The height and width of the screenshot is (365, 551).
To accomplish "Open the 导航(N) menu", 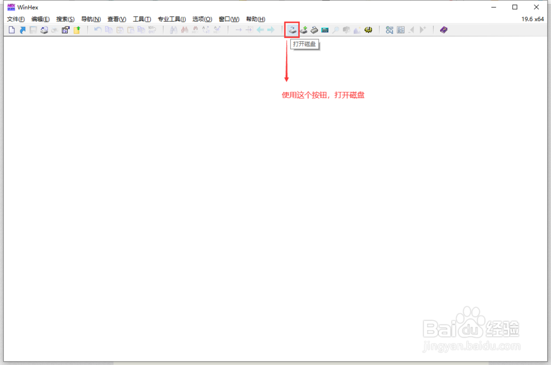I will (91, 19).
